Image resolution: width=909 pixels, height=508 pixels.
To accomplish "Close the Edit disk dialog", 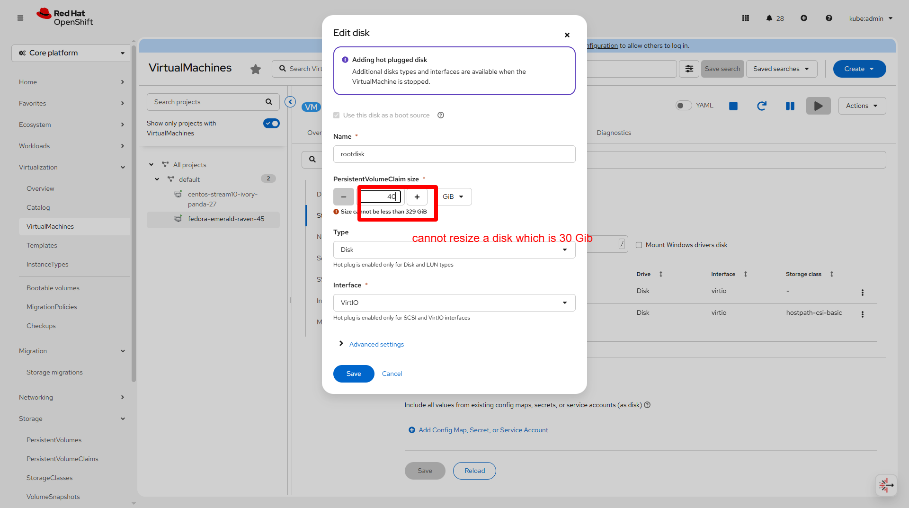I will coord(567,35).
